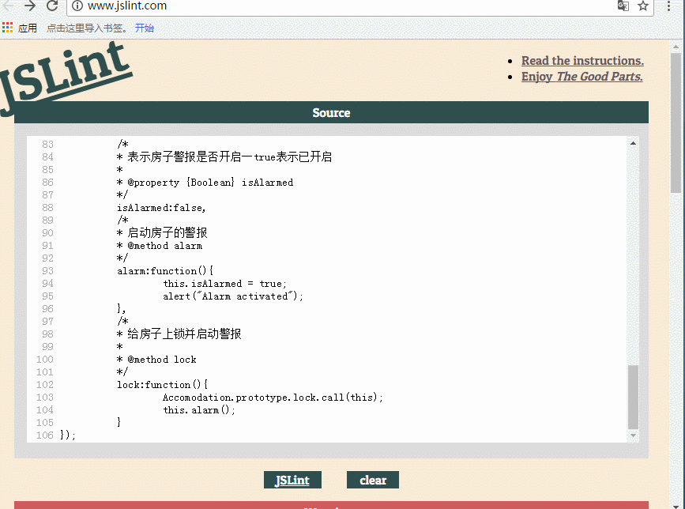Click the 应用 apps label in bookmarks bar
The height and width of the screenshot is (509, 685).
28,28
